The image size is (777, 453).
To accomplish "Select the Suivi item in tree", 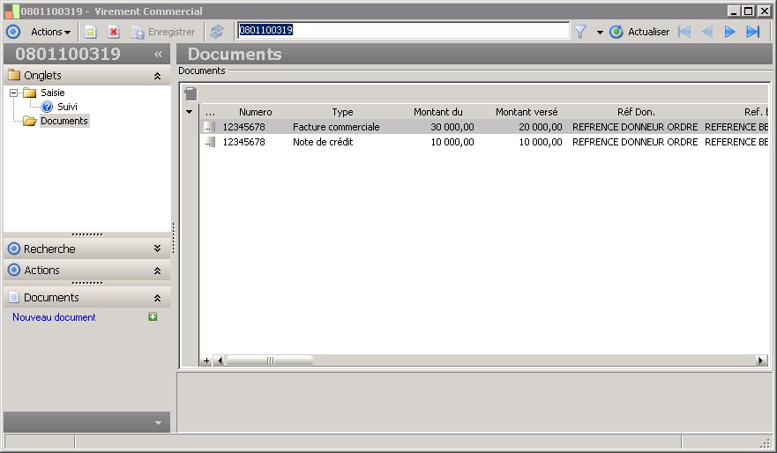I will click(67, 107).
